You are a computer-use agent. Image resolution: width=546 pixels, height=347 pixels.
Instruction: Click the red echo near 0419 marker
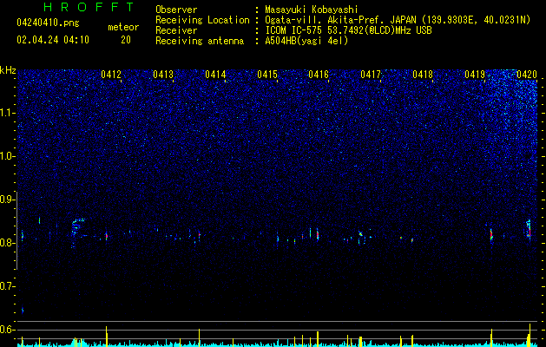tap(491, 235)
